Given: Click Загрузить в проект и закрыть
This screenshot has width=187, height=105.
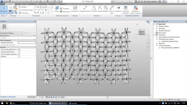Looking at the screenshot, I should tap(136, 10).
